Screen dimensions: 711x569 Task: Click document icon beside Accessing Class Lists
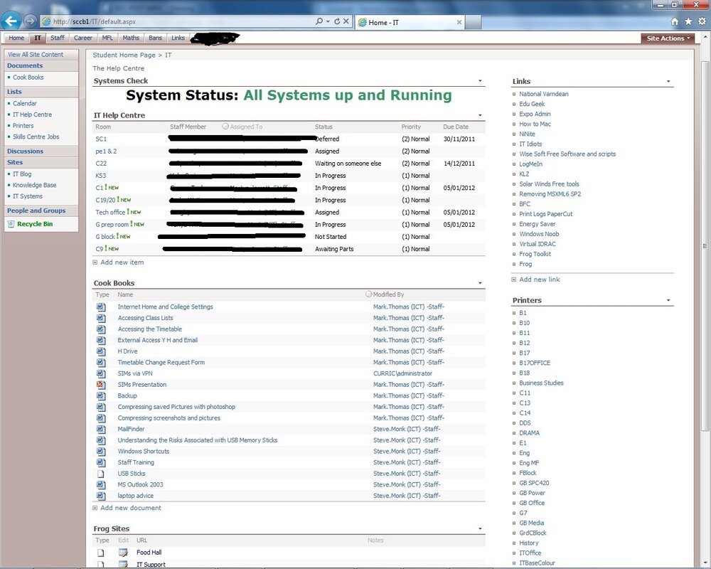tap(101, 318)
